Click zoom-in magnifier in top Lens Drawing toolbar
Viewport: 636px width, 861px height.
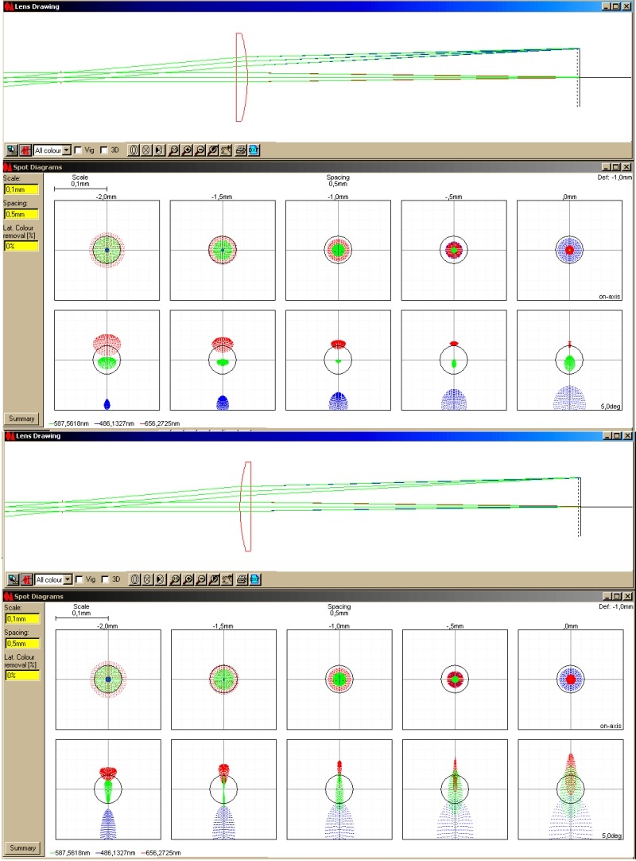[187, 150]
